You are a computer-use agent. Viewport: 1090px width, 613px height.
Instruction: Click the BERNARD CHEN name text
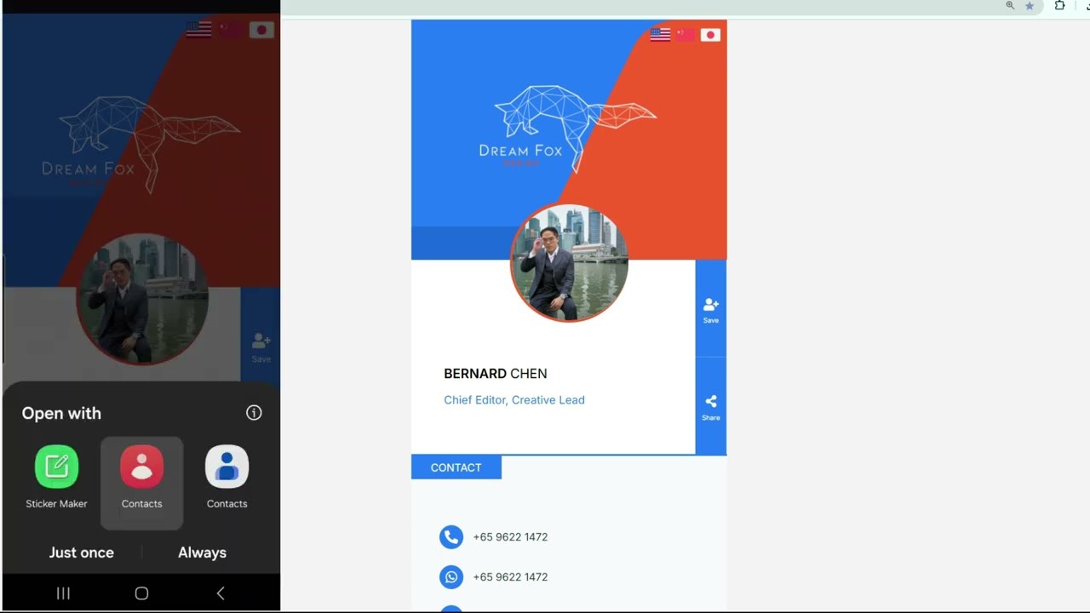tap(496, 374)
